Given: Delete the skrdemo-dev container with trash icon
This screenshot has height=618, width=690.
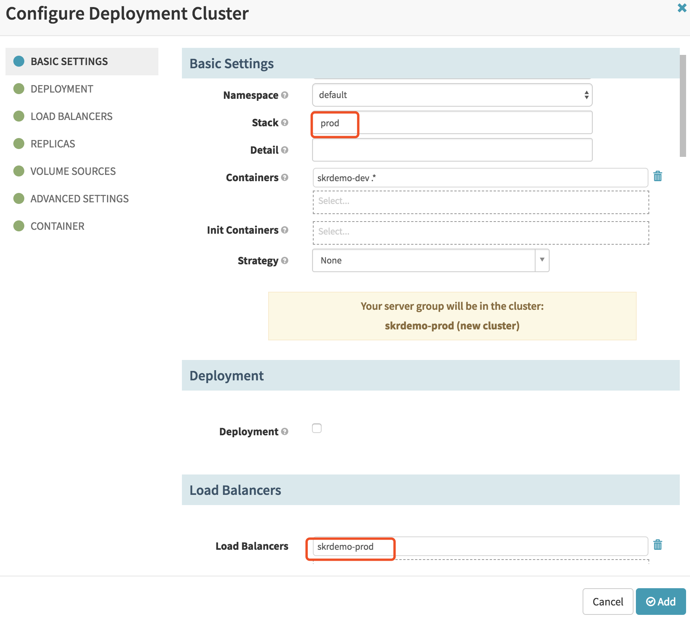Looking at the screenshot, I should (x=657, y=176).
